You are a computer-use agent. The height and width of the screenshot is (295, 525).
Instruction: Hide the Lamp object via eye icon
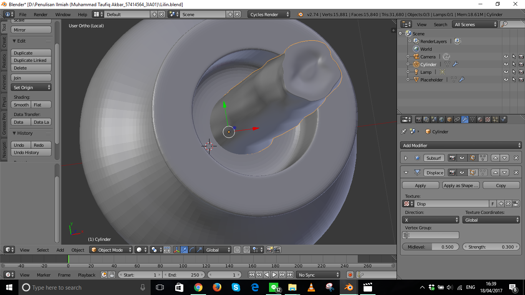pos(506,72)
